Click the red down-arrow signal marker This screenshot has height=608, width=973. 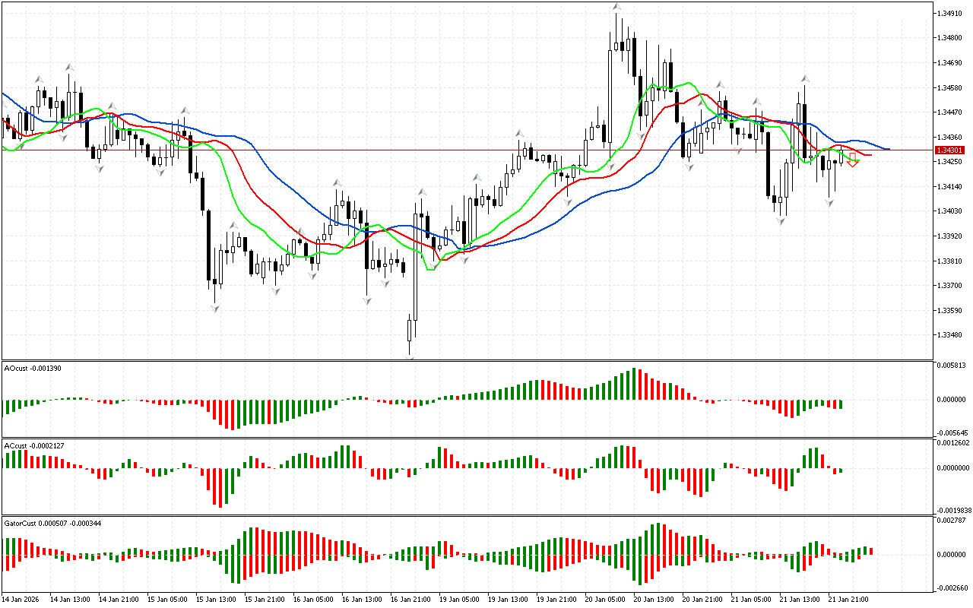click(x=854, y=160)
